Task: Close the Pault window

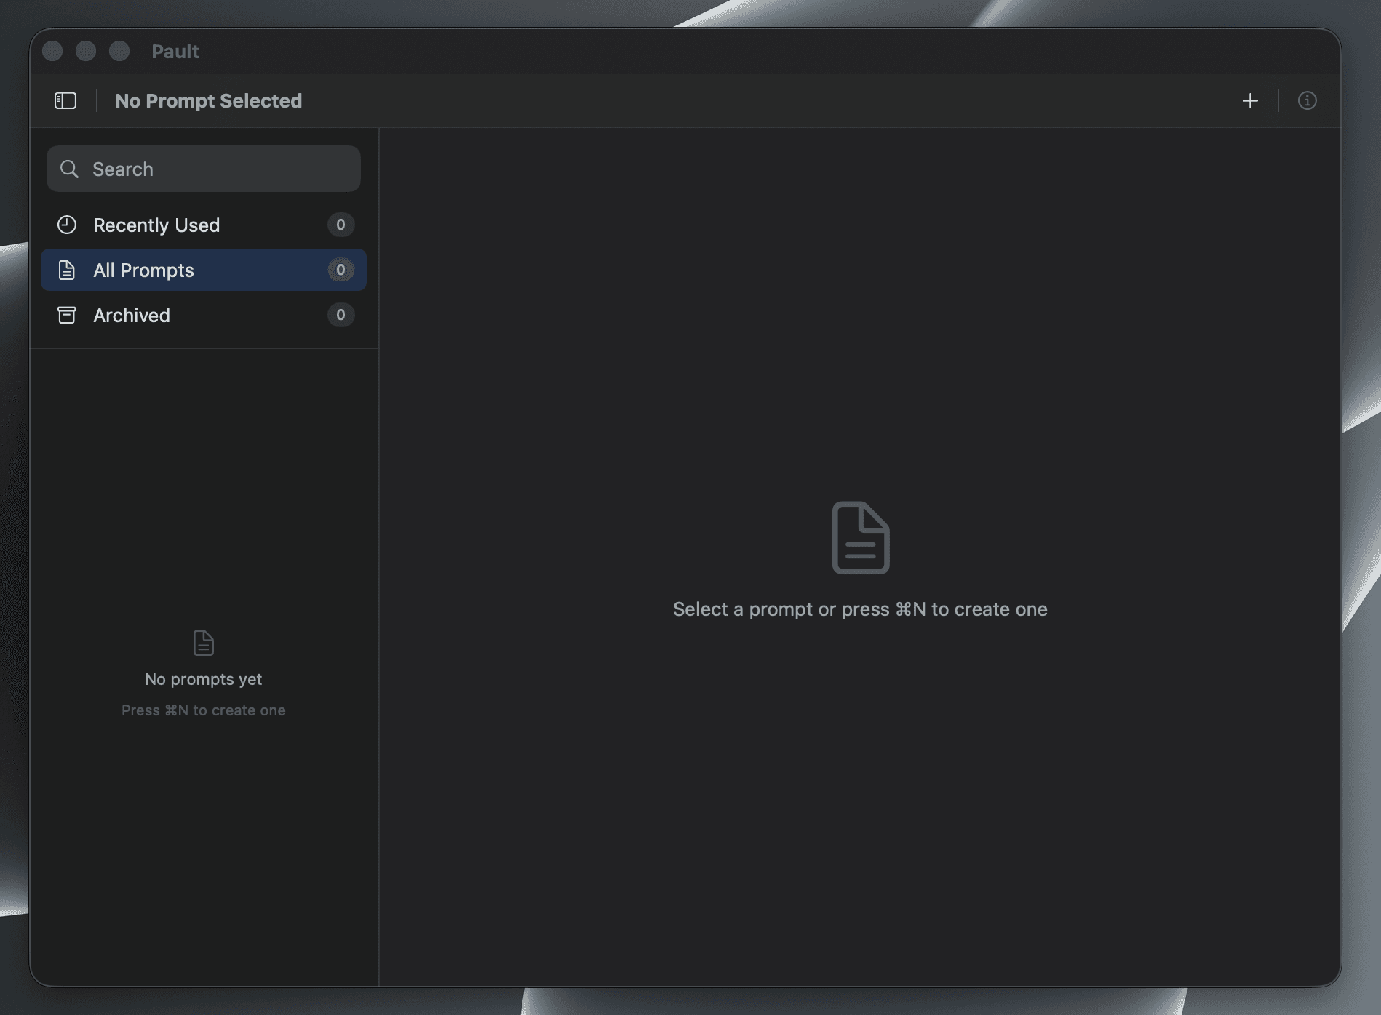Action: pos(52,51)
